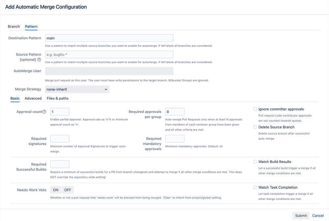Open the Advanced tab
329x221 pixels.
pyautogui.click(x=34, y=98)
